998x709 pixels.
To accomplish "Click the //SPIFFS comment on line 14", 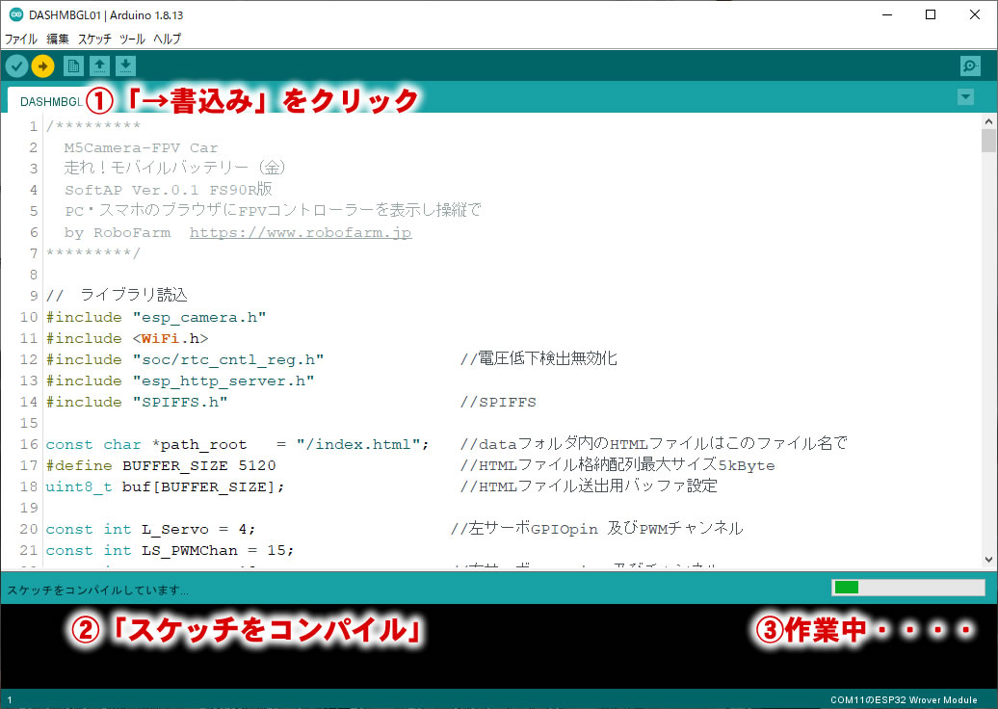I will coord(498,402).
